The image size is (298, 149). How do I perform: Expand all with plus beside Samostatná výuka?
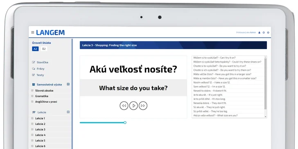tap(68, 84)
